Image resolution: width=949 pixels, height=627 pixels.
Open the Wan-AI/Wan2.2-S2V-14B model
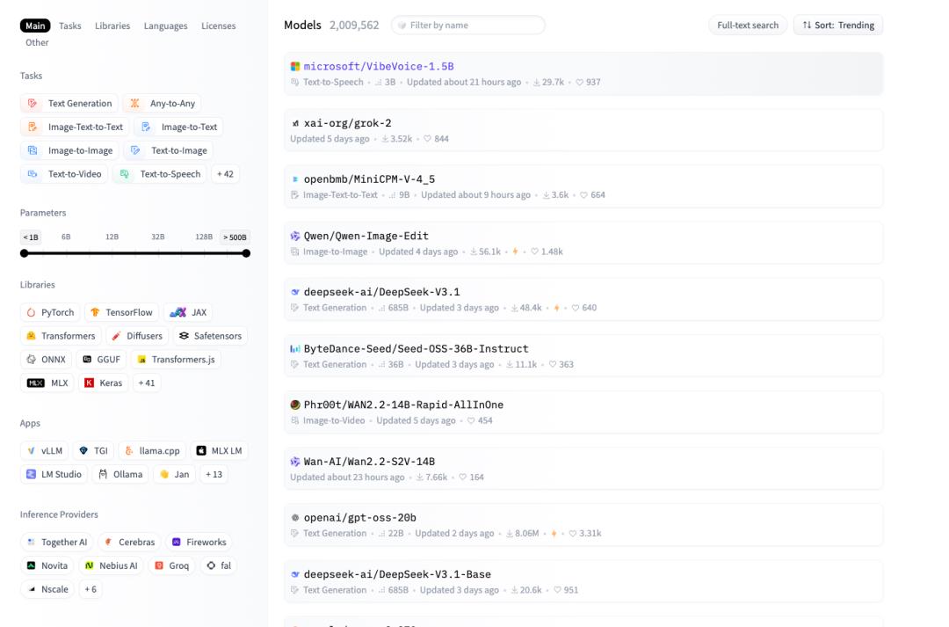click(583, 469)
